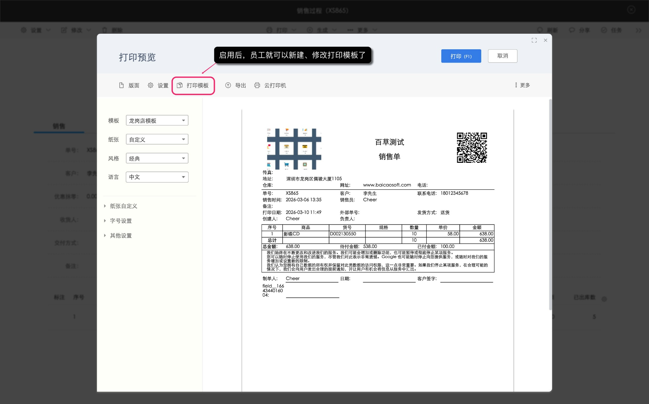Open the 模板 template dropdown showing 龙岗店模板

[x=157, y=120]
